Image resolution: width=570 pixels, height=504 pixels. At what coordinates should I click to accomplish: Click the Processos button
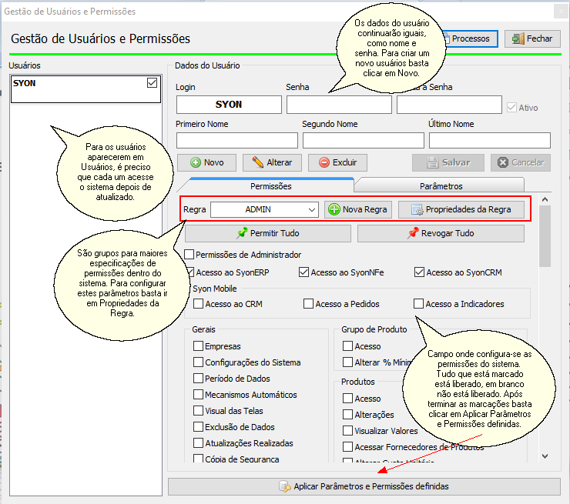point(469,38)
